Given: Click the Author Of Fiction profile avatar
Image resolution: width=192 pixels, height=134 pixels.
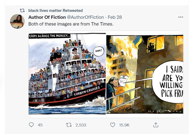Looking at the screenshot, I should click(17, 21).
